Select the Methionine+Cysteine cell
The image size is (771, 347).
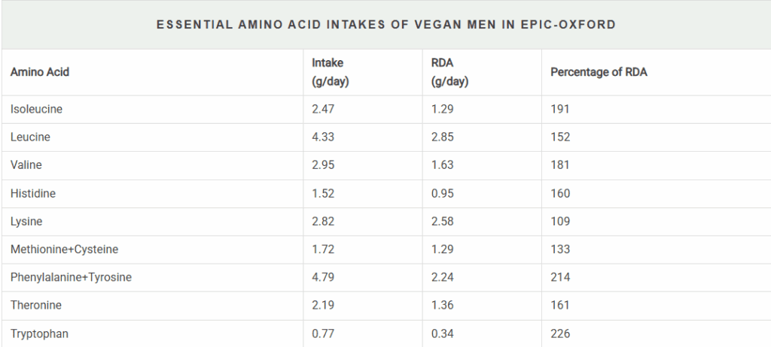tap(64, 249)
